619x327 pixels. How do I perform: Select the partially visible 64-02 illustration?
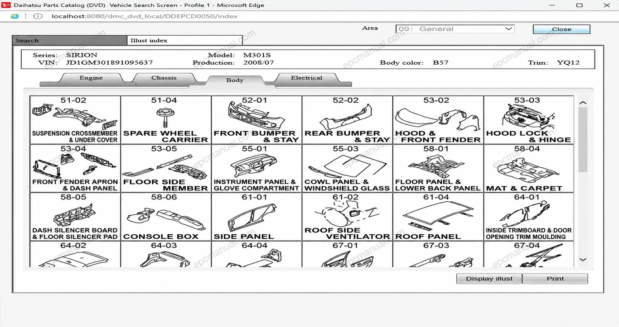click(75, 254)
